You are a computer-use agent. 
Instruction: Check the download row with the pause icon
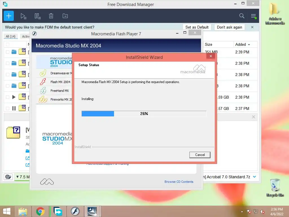[8, 108]
